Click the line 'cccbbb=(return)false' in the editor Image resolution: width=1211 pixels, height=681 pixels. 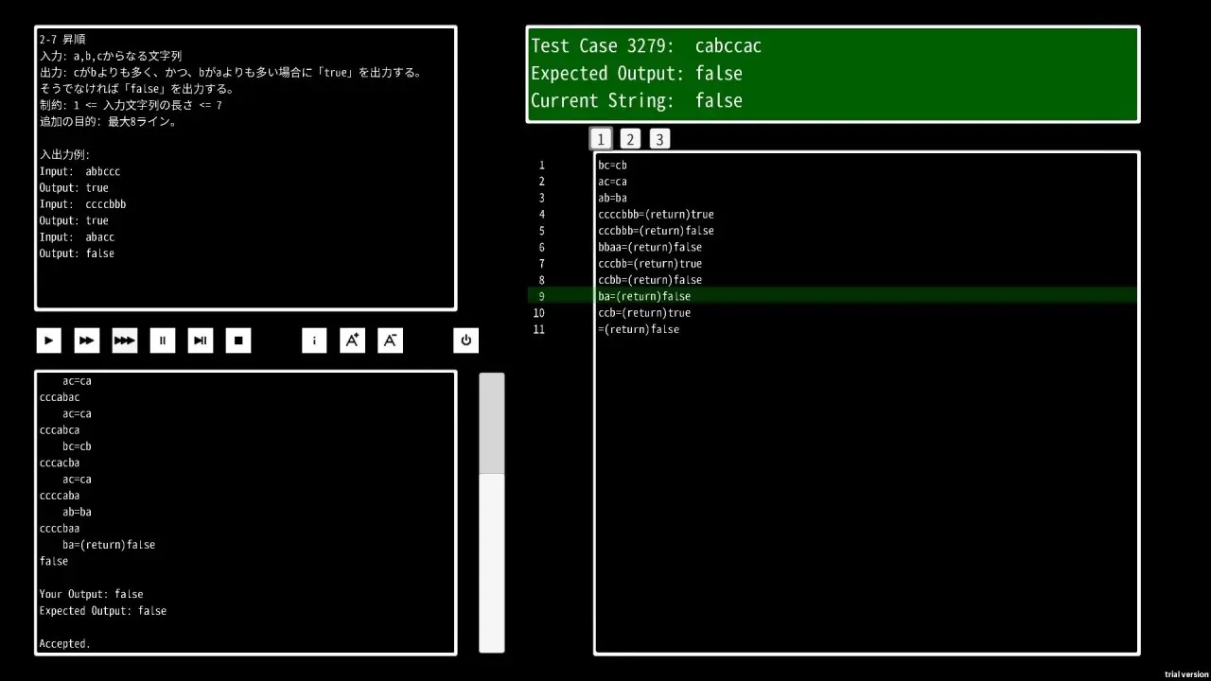pyautogui.click(x=656, y=231)
